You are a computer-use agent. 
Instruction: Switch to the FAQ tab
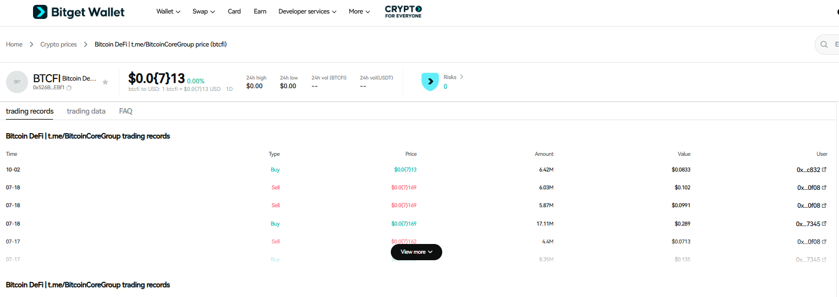pos(126,111)
